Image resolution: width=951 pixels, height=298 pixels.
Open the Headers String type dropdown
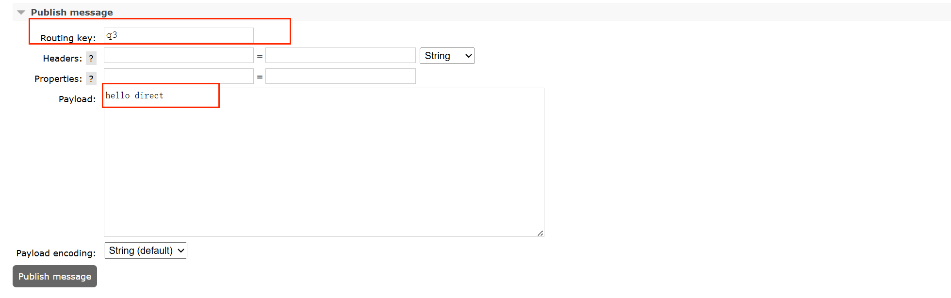[x=447, y=56]
